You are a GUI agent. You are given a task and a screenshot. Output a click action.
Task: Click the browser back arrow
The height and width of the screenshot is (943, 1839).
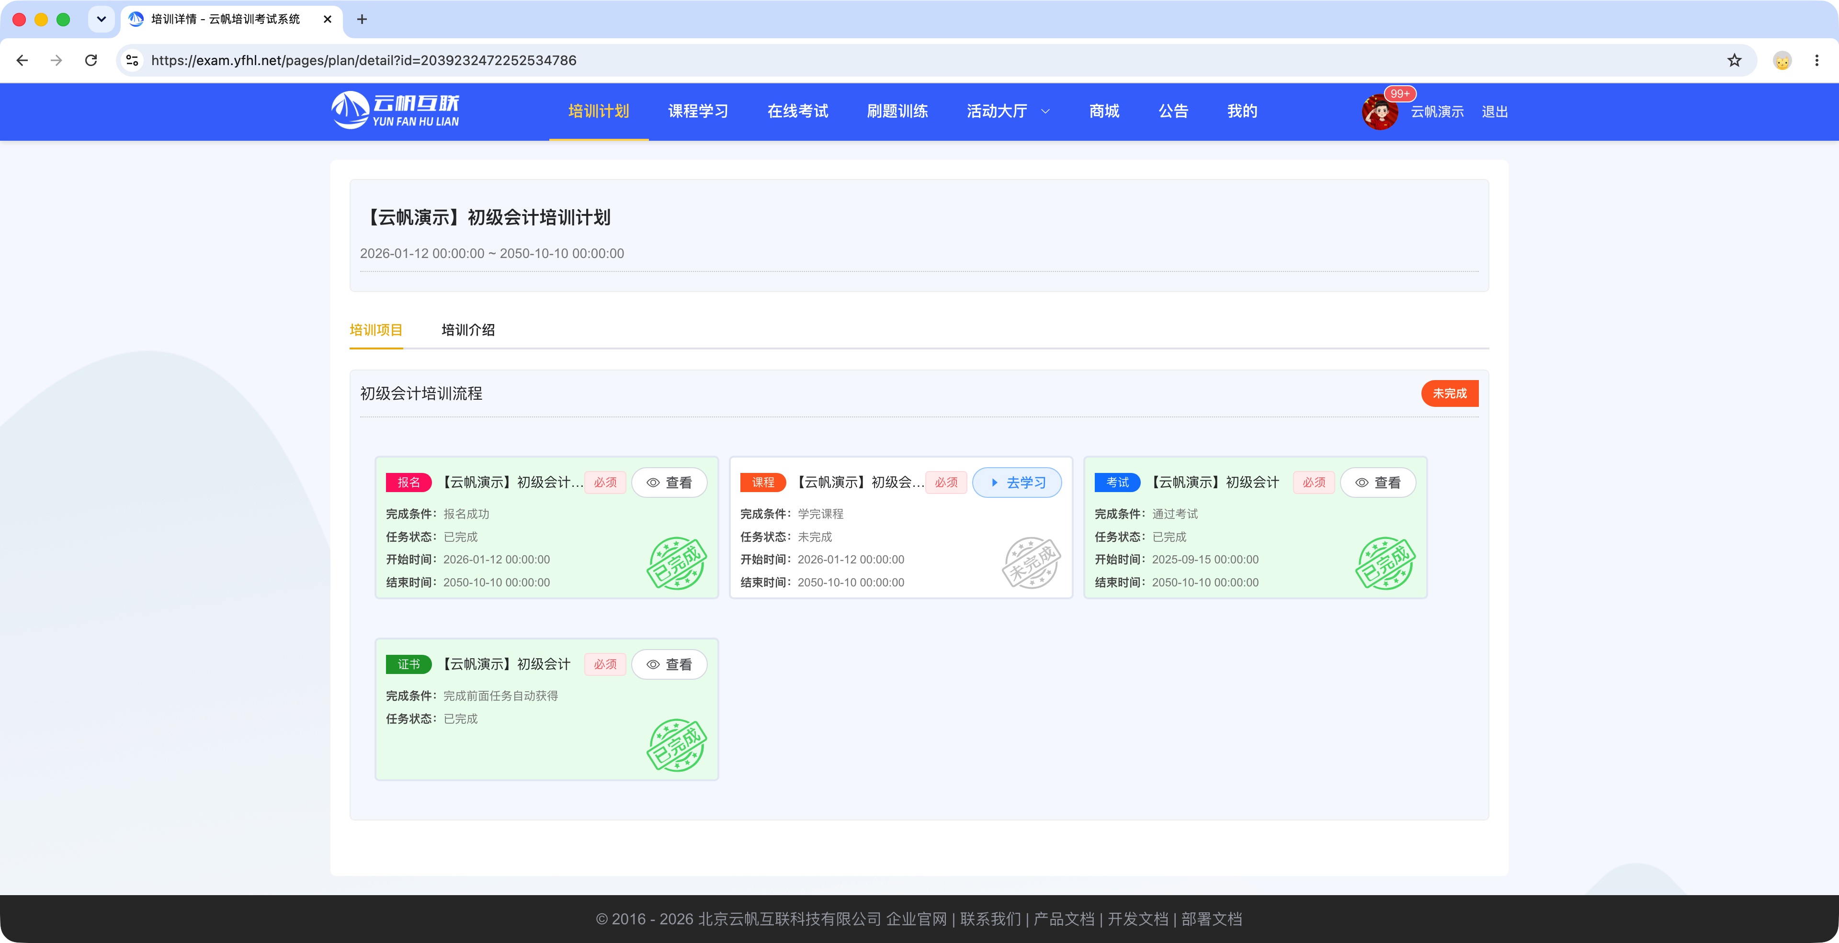22,61
